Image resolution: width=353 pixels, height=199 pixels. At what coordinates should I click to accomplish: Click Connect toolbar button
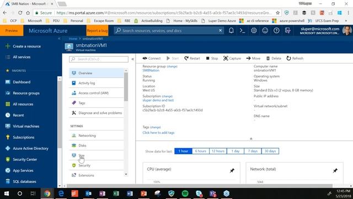pyautogui.click(x=152, y=59)
